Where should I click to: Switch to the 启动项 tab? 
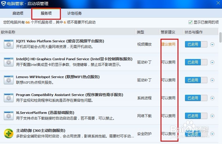pos(18,13)
